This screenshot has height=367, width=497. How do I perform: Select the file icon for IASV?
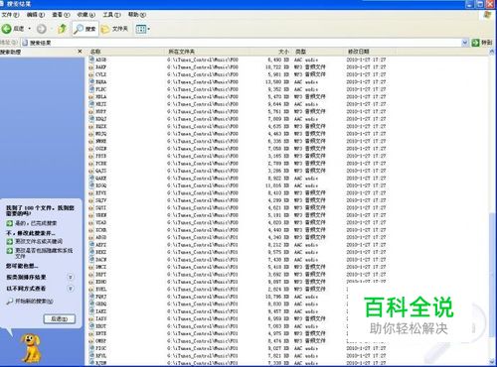(x=91, y=318)
